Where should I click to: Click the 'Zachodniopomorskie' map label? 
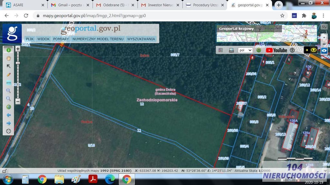[x=157, y=100]
